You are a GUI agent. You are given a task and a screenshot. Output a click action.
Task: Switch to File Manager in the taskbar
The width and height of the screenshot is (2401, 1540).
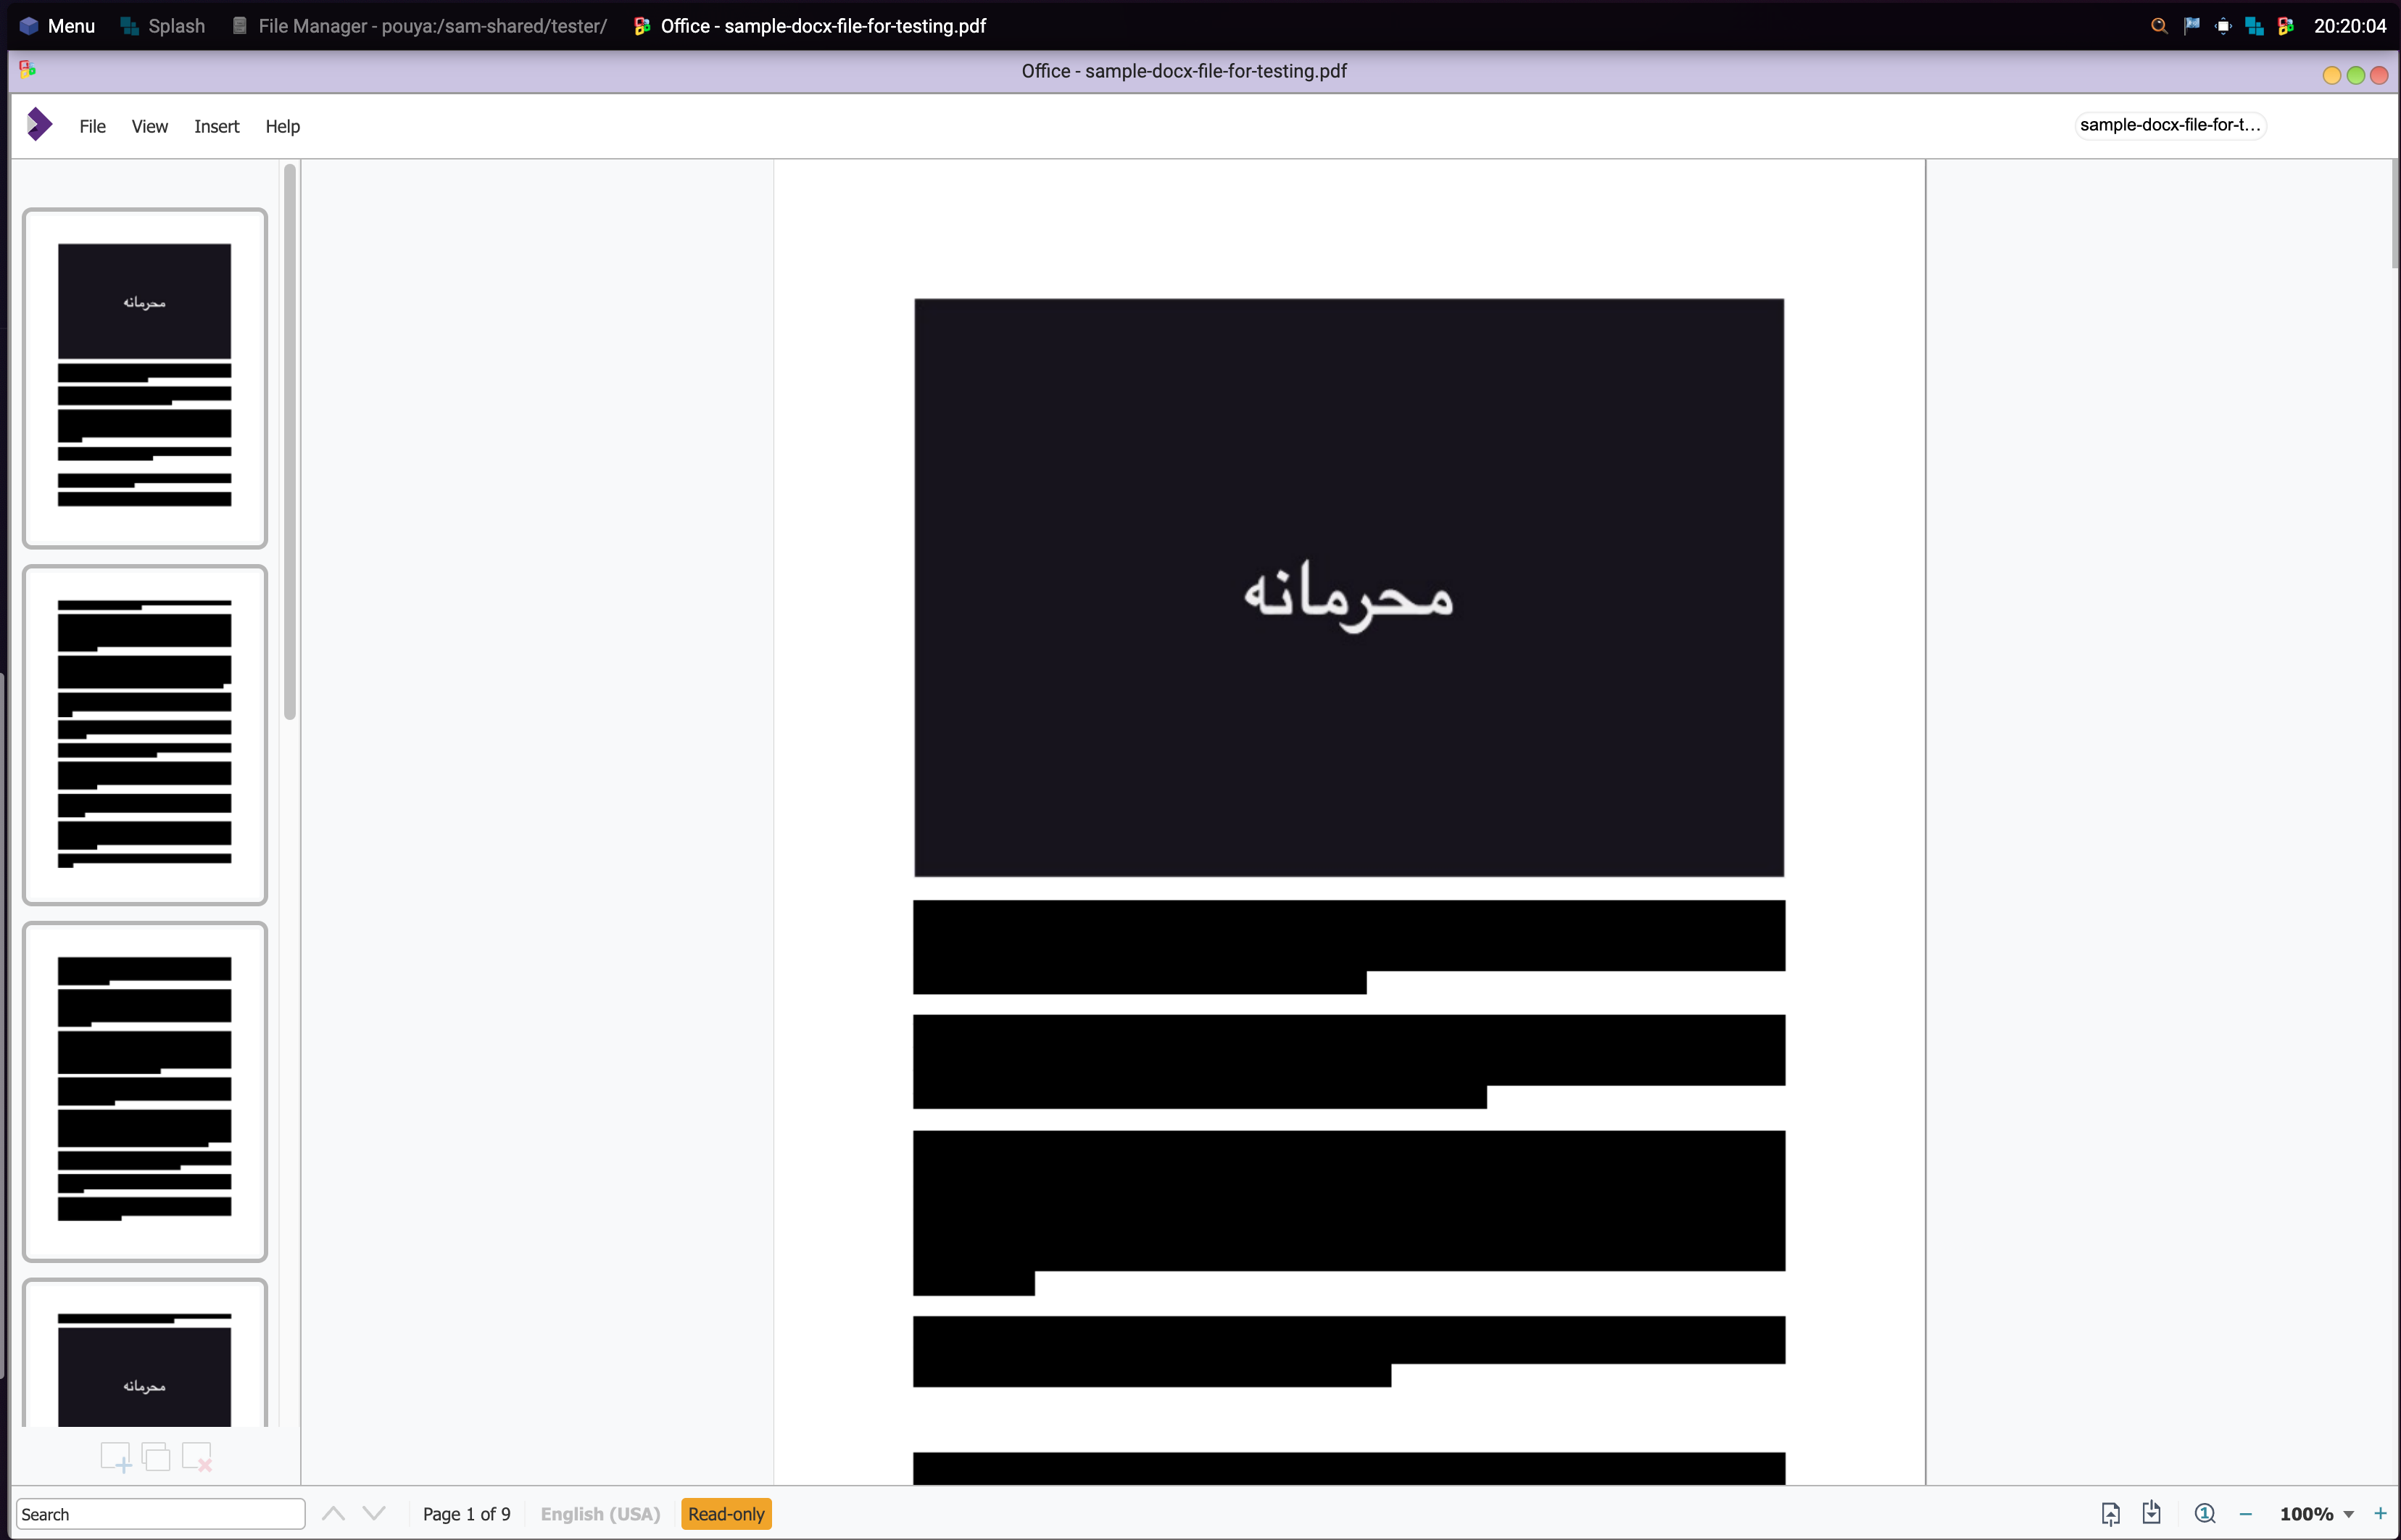pyautogui.click(x=420, y=26)
